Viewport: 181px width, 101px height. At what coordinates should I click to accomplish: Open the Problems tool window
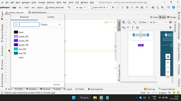31,89
